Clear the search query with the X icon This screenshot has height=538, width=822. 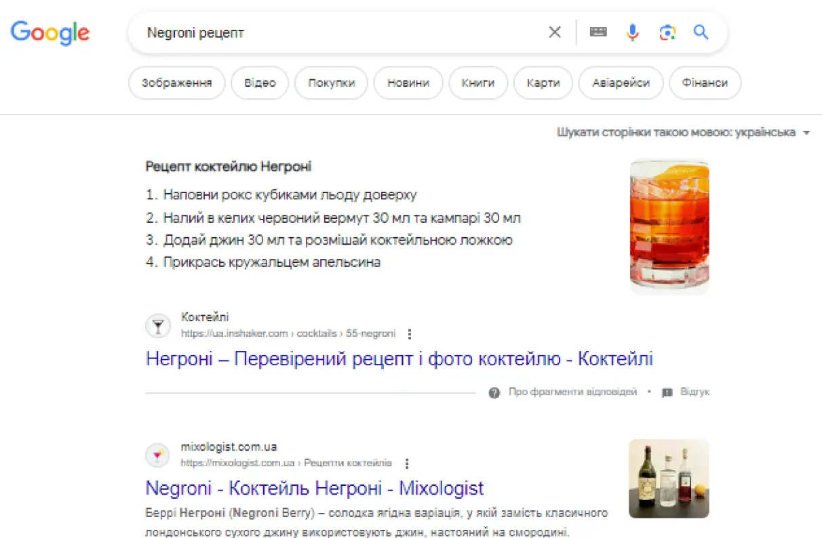click(x=555, y=32)
